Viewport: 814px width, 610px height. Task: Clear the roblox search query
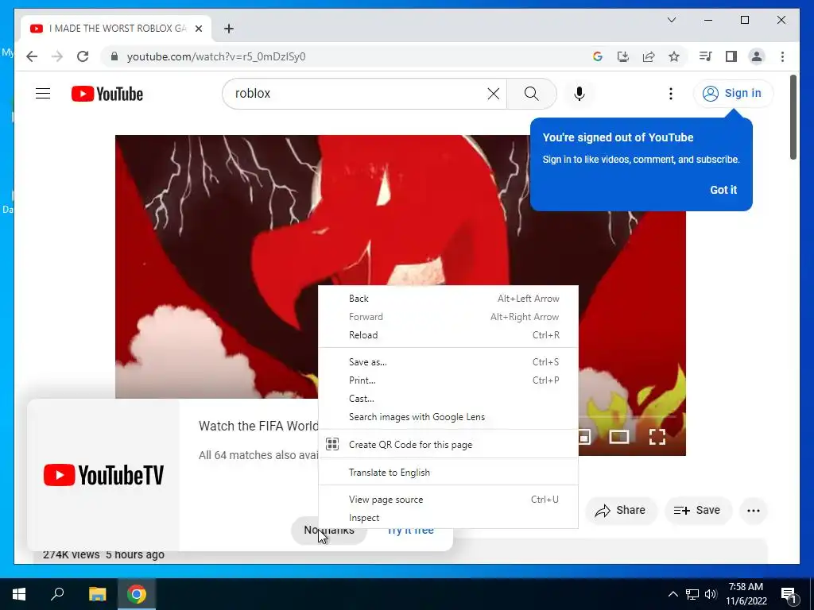coord(493,94)
